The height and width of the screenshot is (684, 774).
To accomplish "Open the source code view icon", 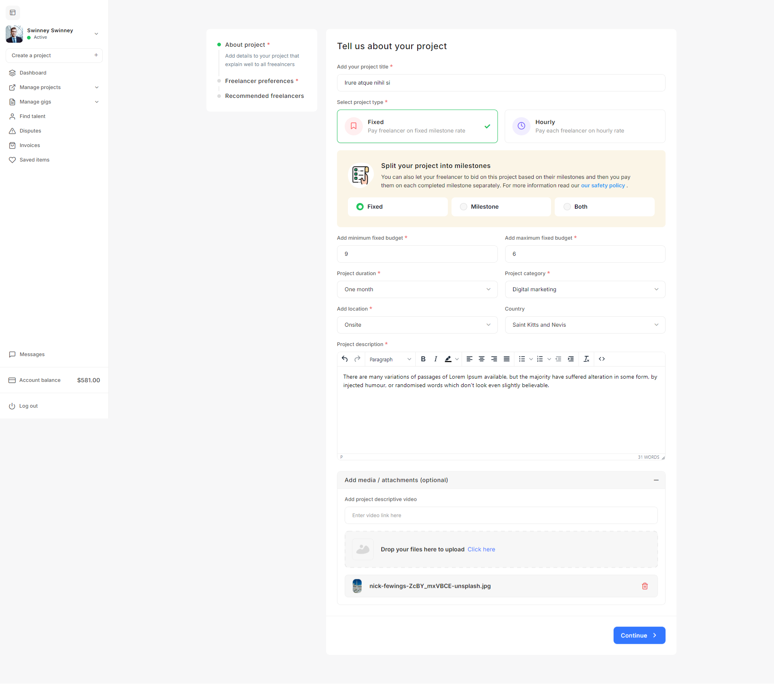I will [601, 359].
